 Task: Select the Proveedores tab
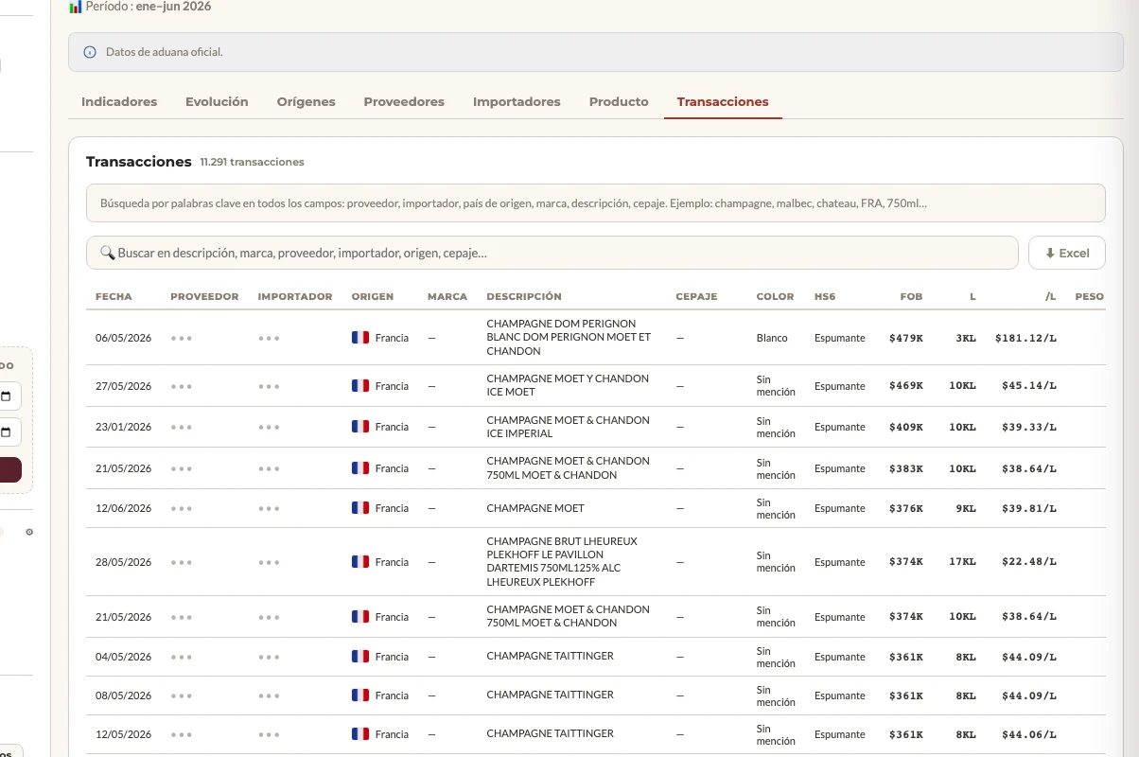tap(404, 101)
